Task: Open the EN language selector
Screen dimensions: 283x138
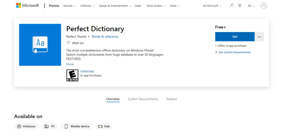Action: point(251,6)
